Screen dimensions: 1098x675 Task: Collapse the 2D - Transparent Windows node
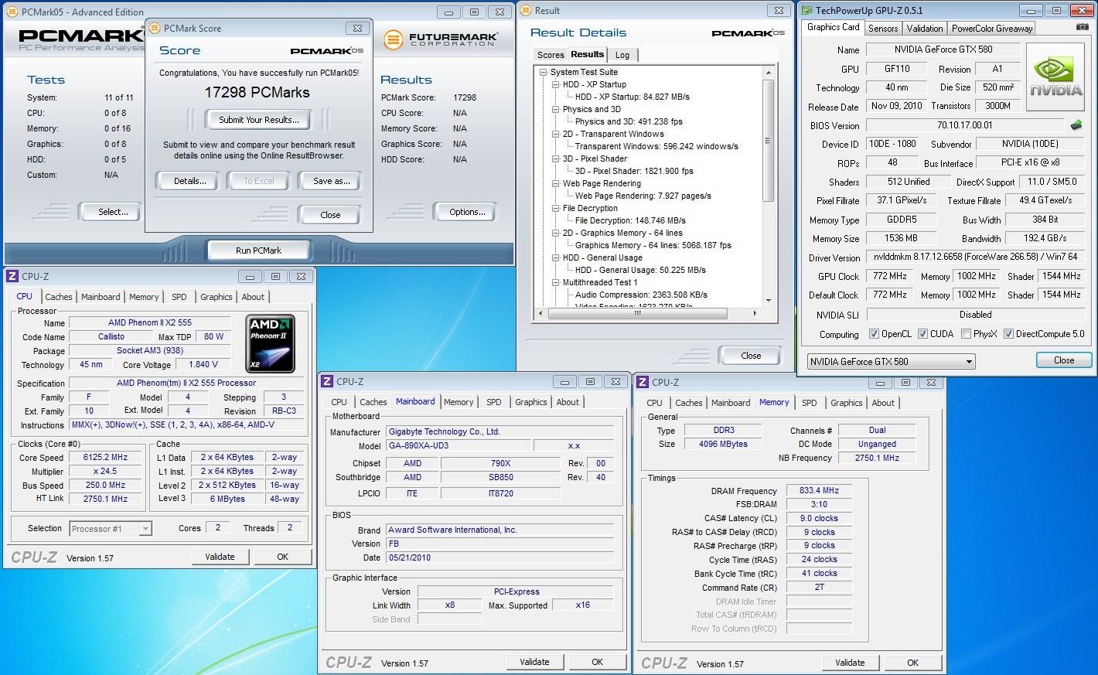tap(556, 134)
